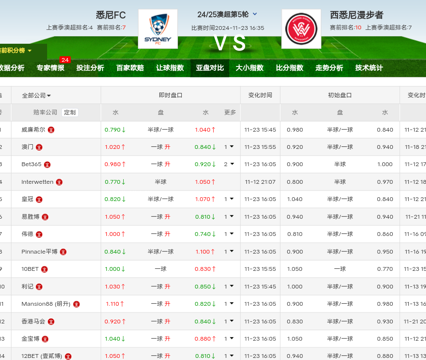Click red 主 icon next to 12BET (壹贰博)
The height and width of the screenshot is (360, 426).
pos(68,357)
